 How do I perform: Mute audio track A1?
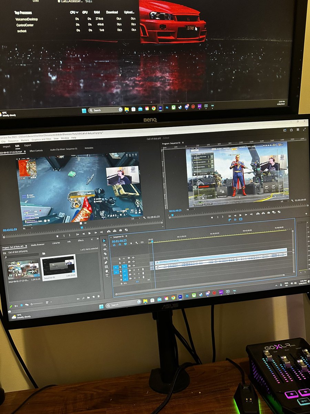pos(134,270)
